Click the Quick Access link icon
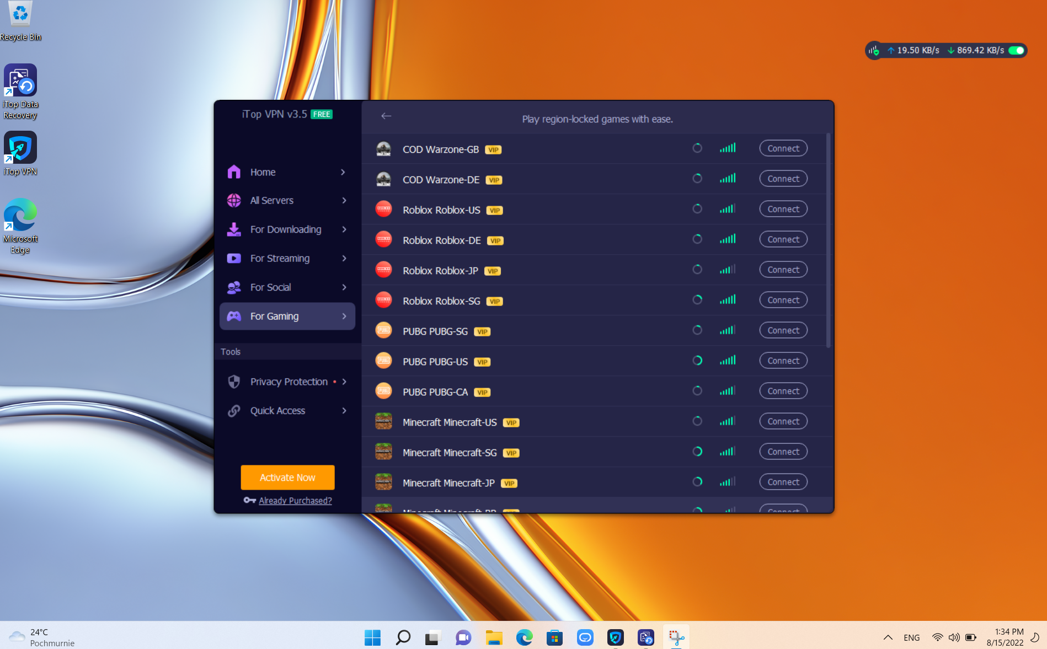The width and height of the screenshot is (1047, 649). [234, 411]
